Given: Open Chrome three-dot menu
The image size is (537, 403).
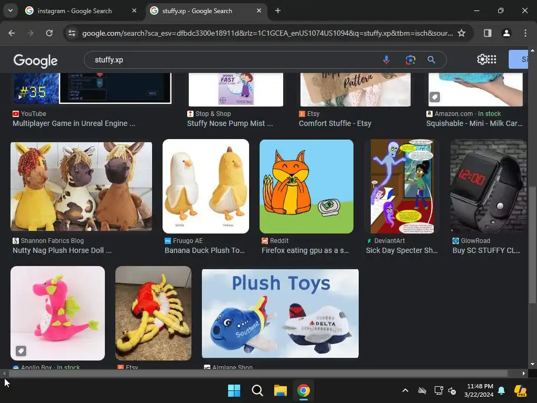Looking at the screenshot, I should coord(525,33).
